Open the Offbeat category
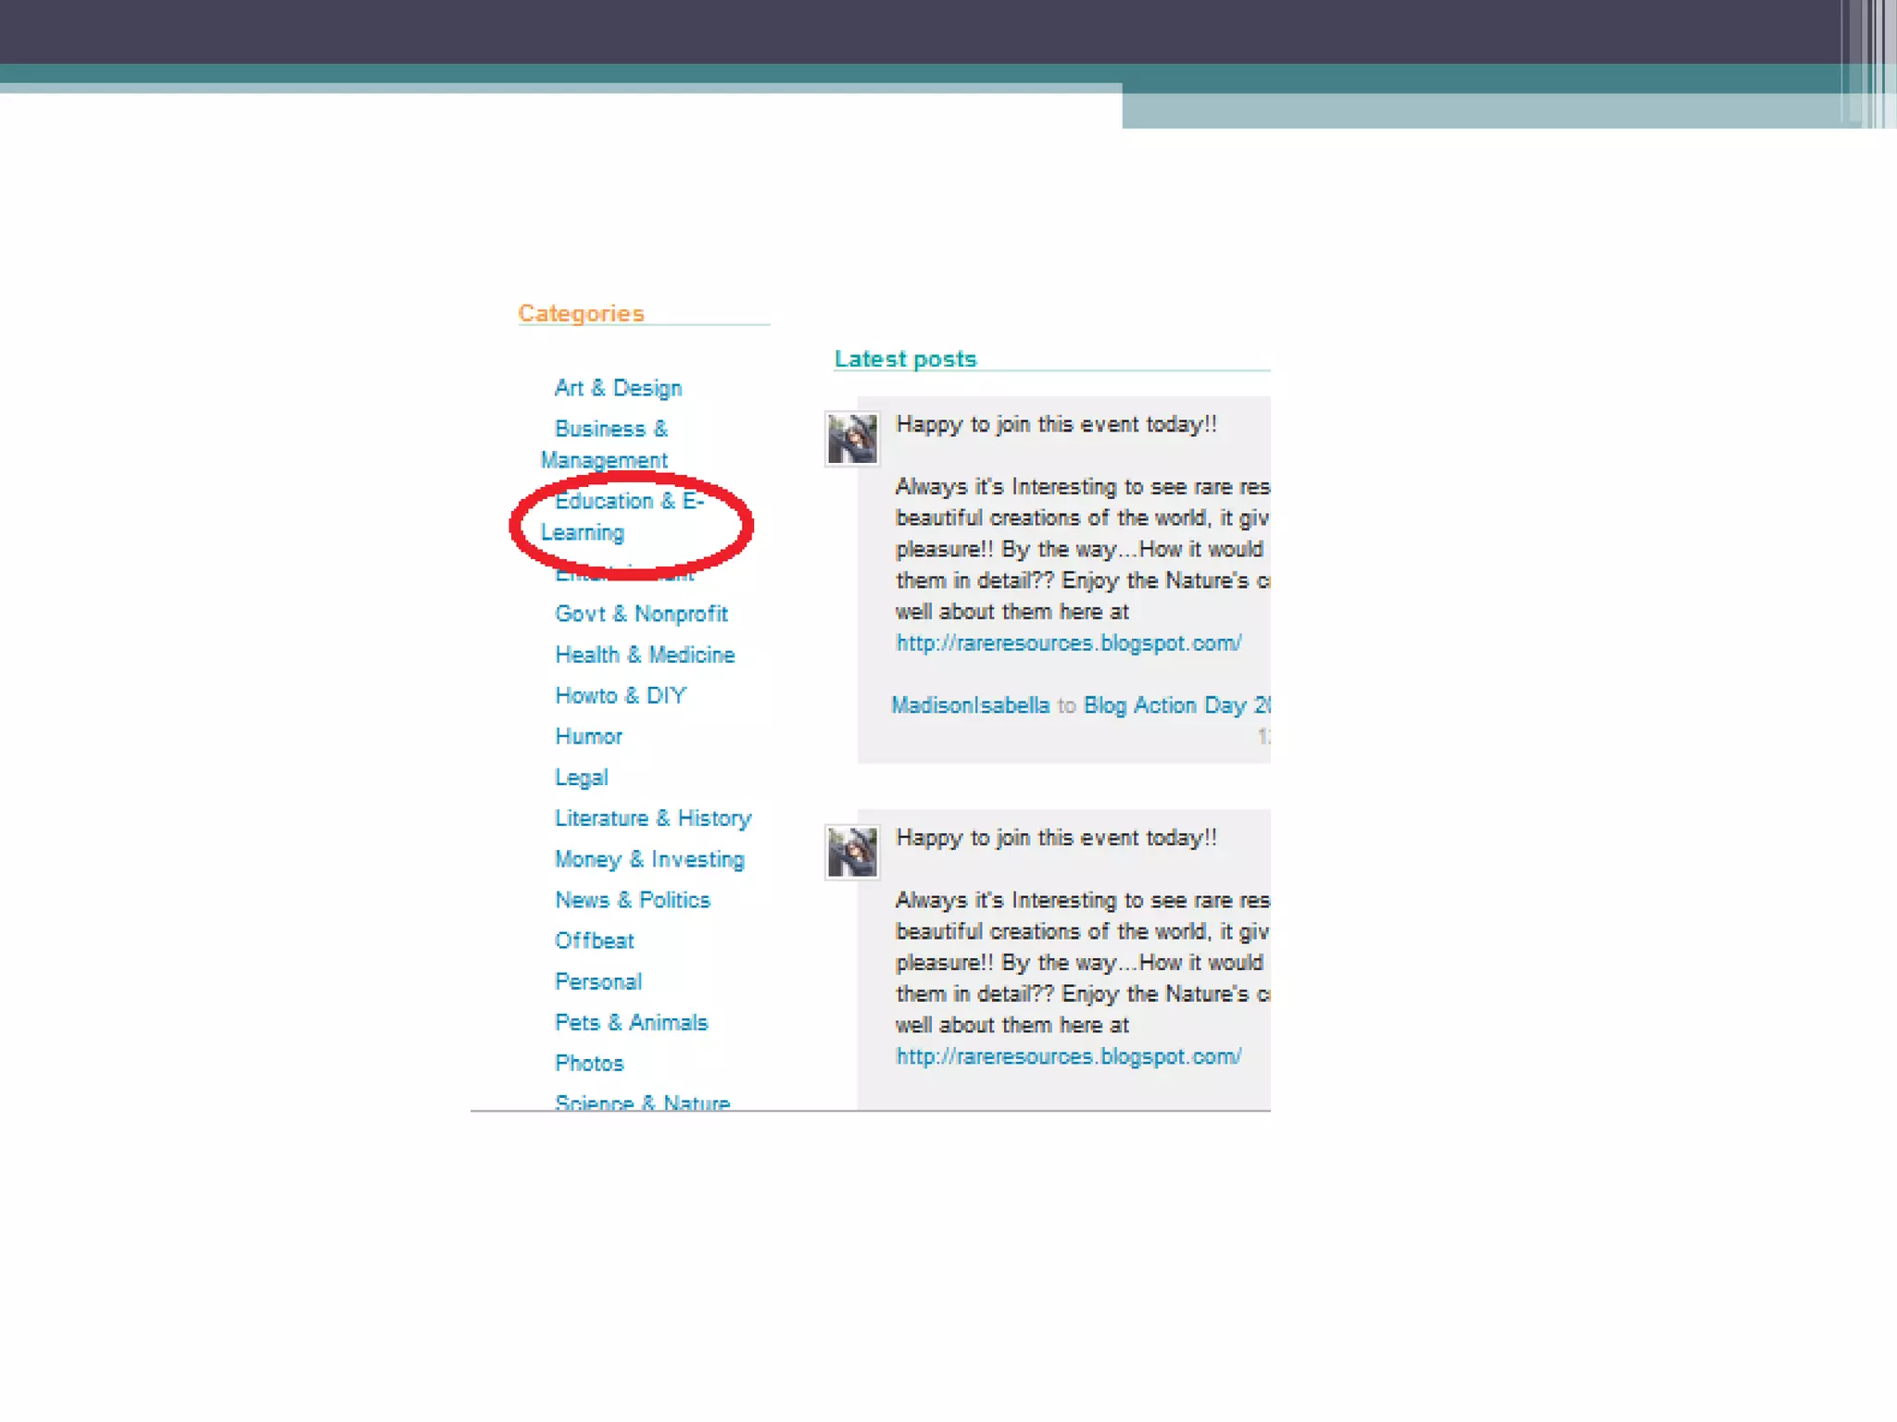The height and width of the screenshot is (1422, 1897). point(594,941)
